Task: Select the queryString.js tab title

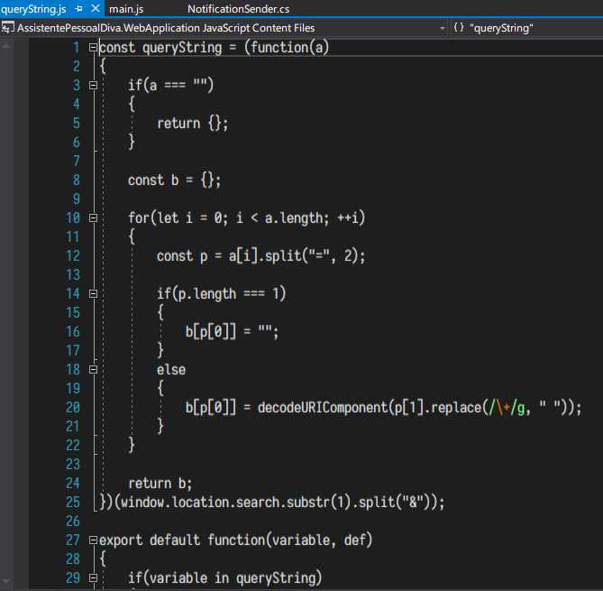Action: coord(33,9)
